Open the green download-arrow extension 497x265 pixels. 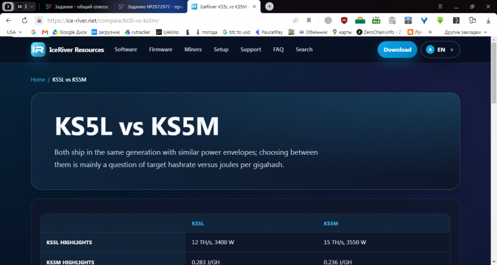440,21
